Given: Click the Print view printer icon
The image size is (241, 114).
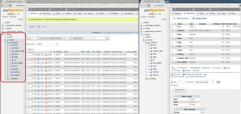Looking at the screenshot, I should (x=172, y=75).
